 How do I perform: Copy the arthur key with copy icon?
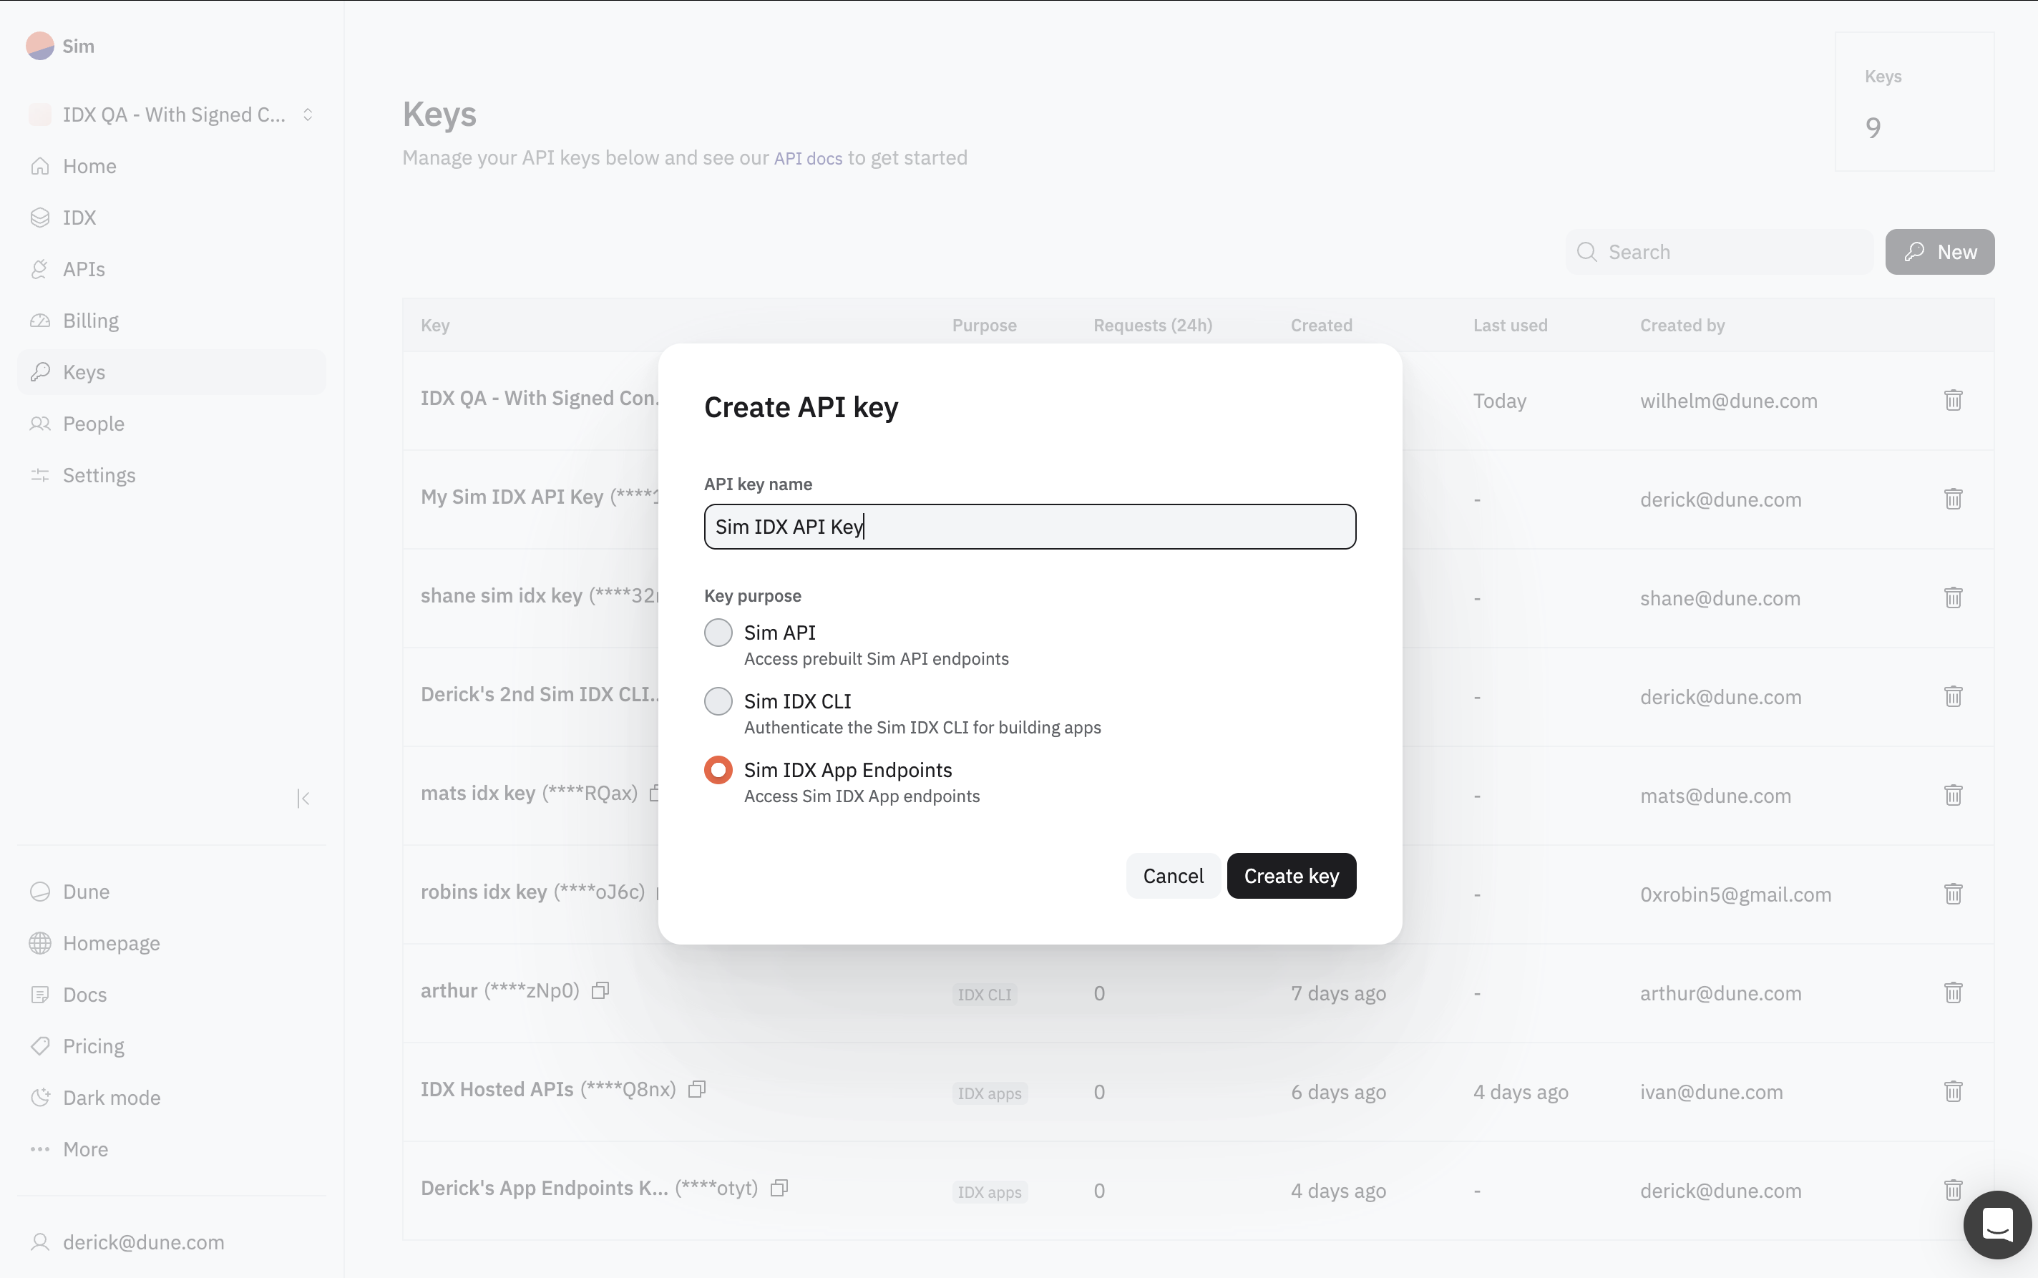click(x=600, y=990)
